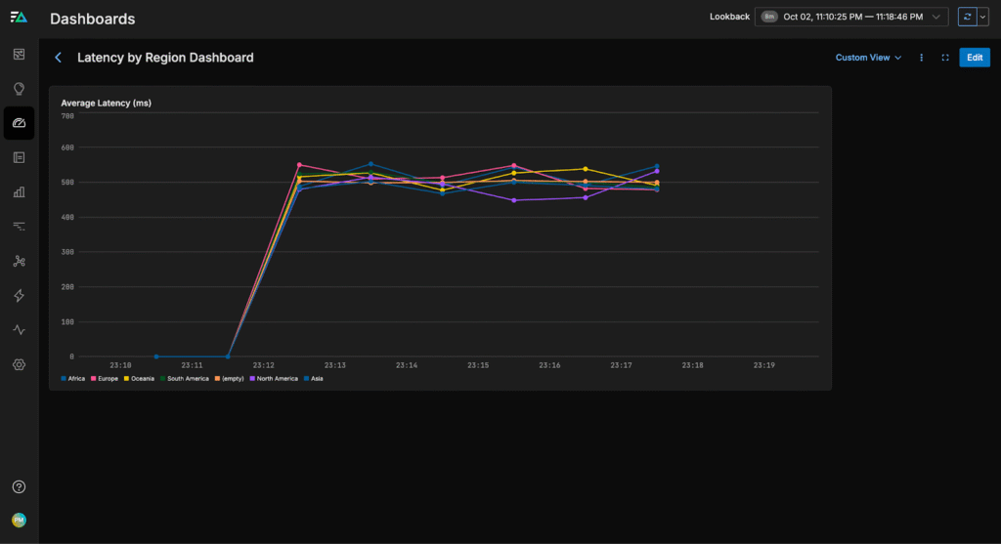Image resolution: width=1001 pixels, height=544 pixels.
Task: Enter fullscreen with the expand icon
Action: (x=945, y=58)
